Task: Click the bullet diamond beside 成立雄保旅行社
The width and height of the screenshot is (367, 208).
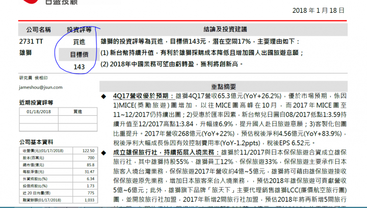Action: [x=103, y=153]
